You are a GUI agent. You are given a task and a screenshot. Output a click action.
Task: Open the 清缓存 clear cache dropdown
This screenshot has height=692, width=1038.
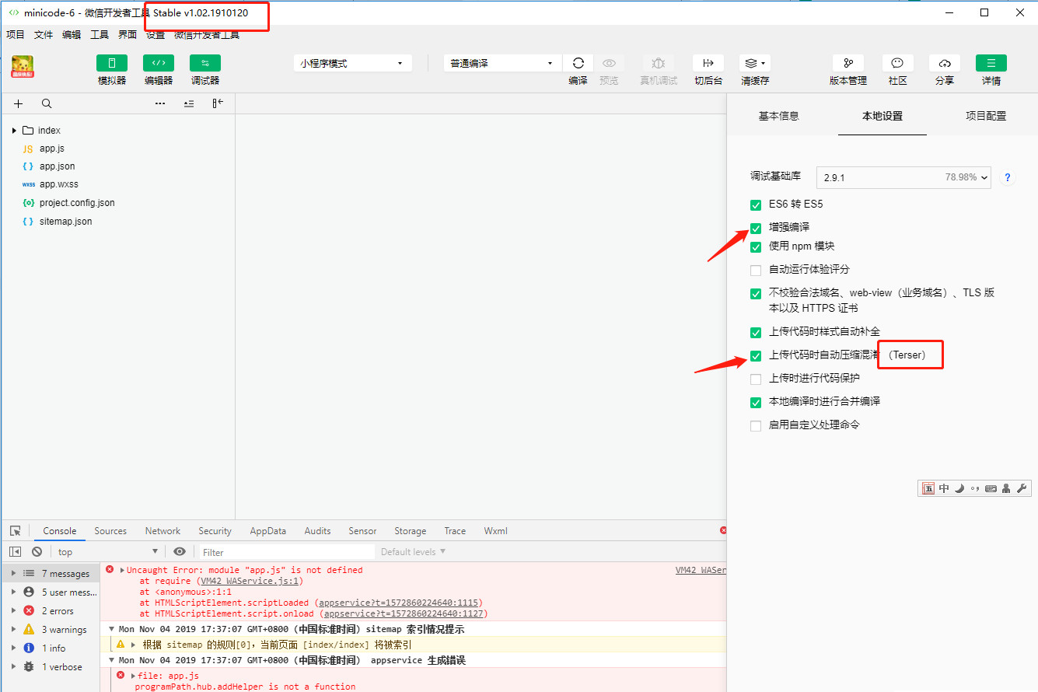(x=755, y=63)
